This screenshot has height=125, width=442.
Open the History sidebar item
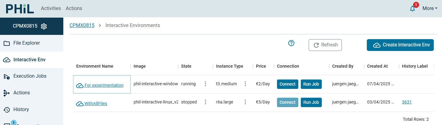tap(21, 110)
